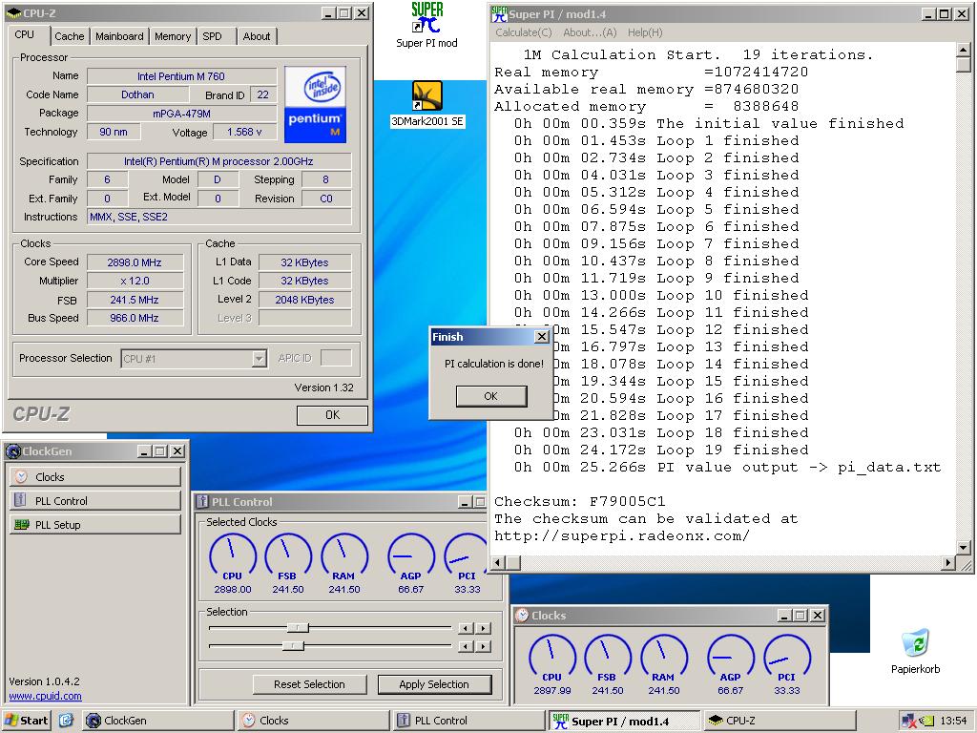Switch to the Memory tab in CPU-Z
The width and height of the screenshot is (977, 733).
tap(173, 36)
